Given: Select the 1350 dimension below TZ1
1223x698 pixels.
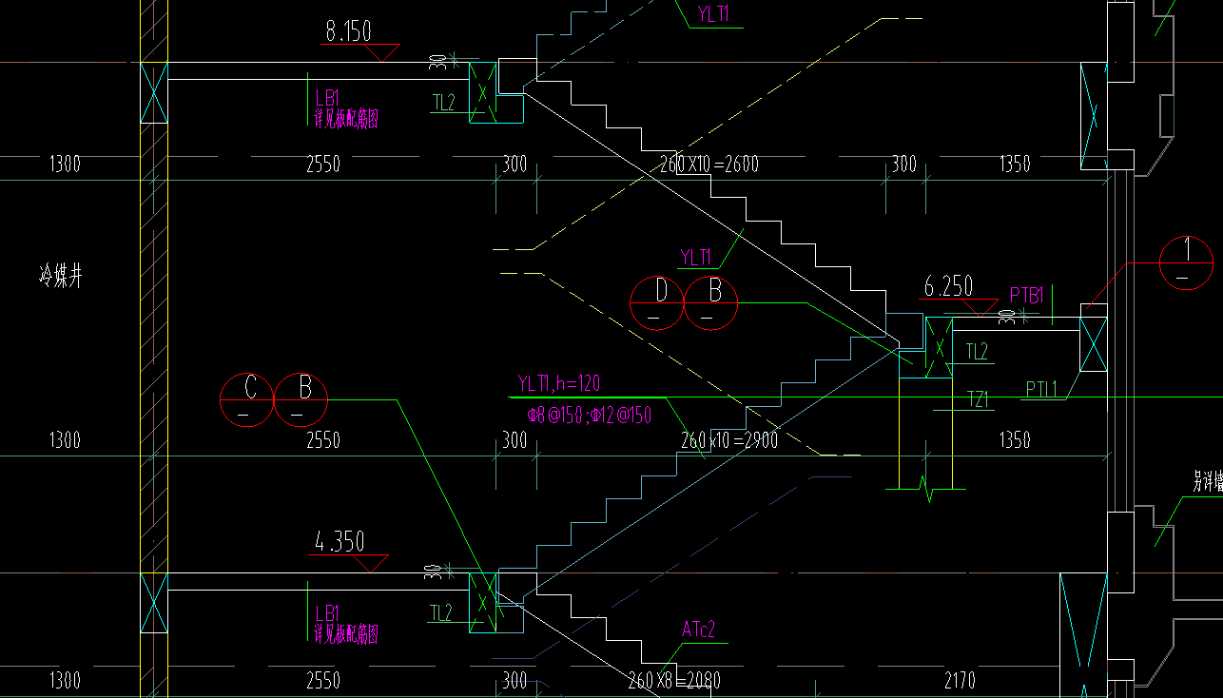Looking at the screenshot, I should (x=1015, y=440).
